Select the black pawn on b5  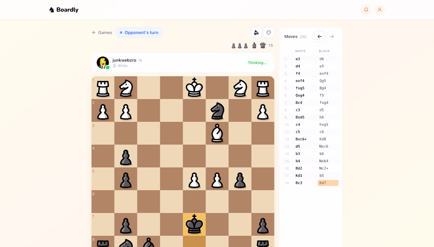coord(240,179)
